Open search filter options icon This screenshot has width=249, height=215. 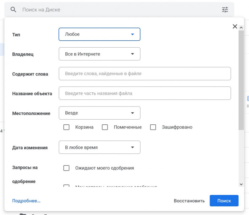pyautogui.click(x=225, y=10)
